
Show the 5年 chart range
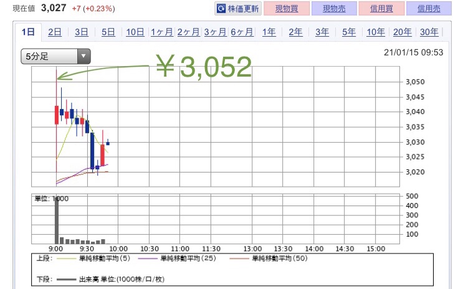tap(349, 32)
